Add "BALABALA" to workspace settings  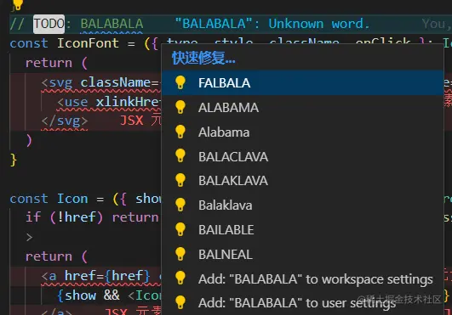302,278
